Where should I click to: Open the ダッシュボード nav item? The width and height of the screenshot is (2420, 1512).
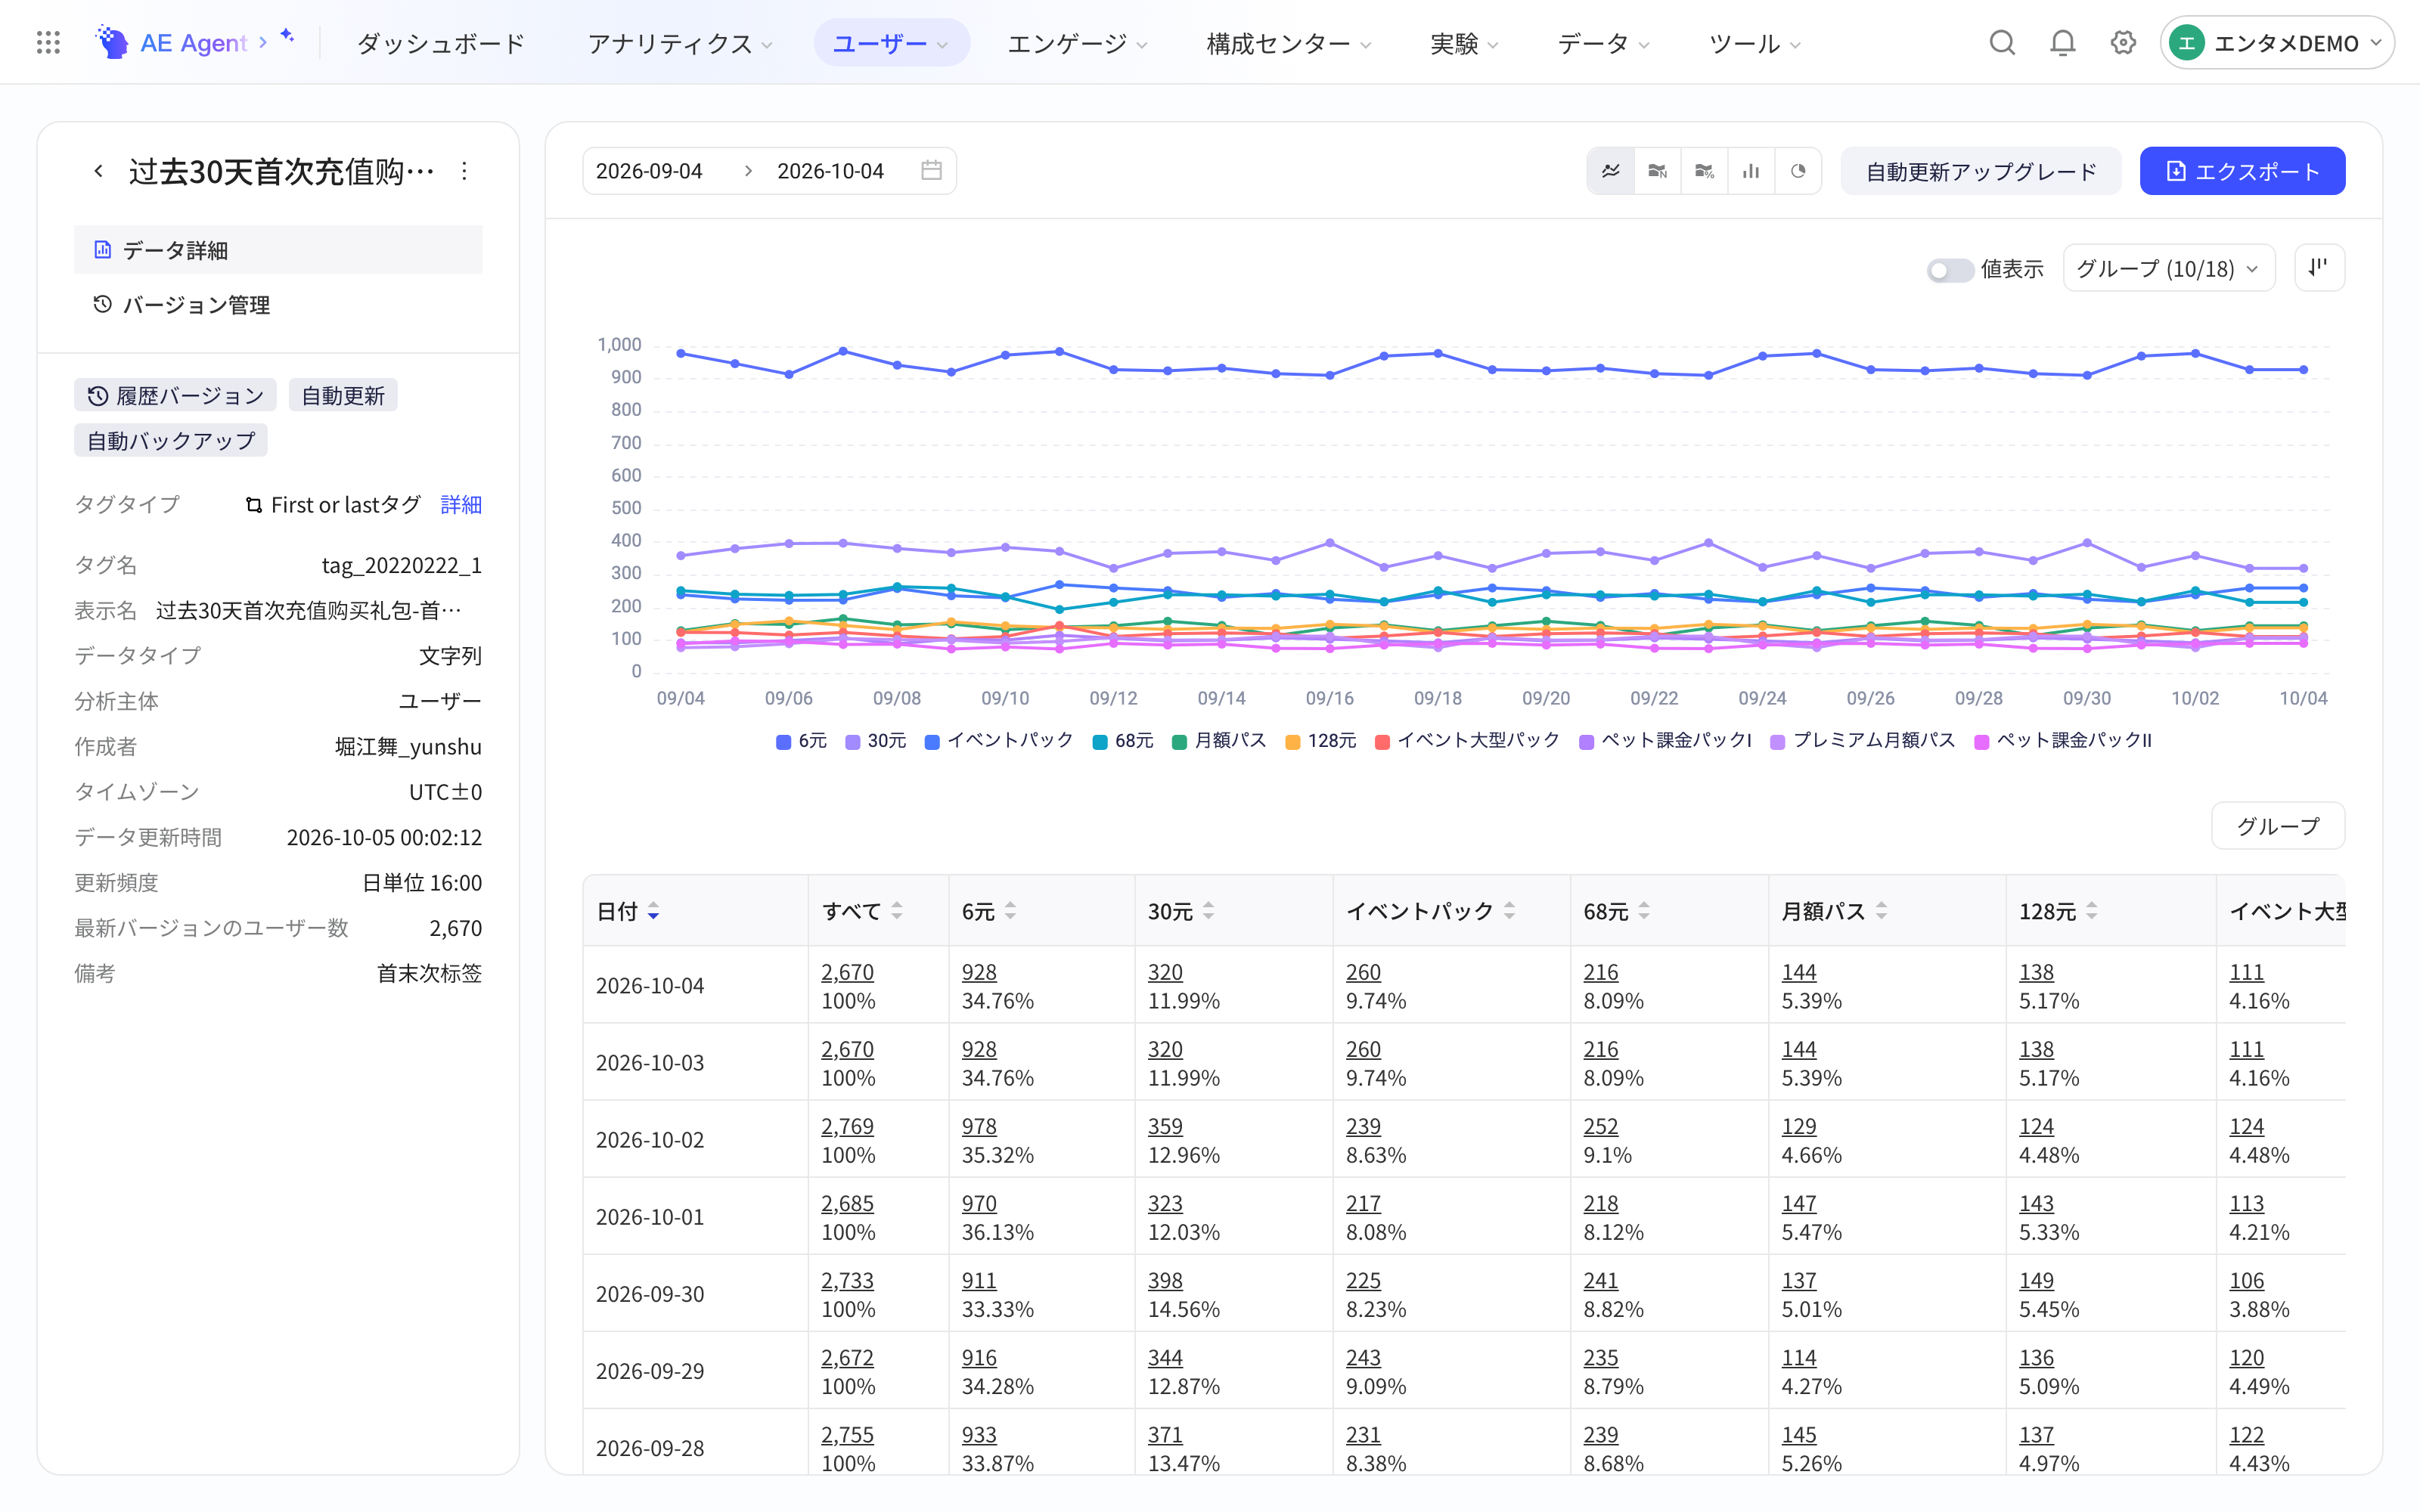(441, 43)
